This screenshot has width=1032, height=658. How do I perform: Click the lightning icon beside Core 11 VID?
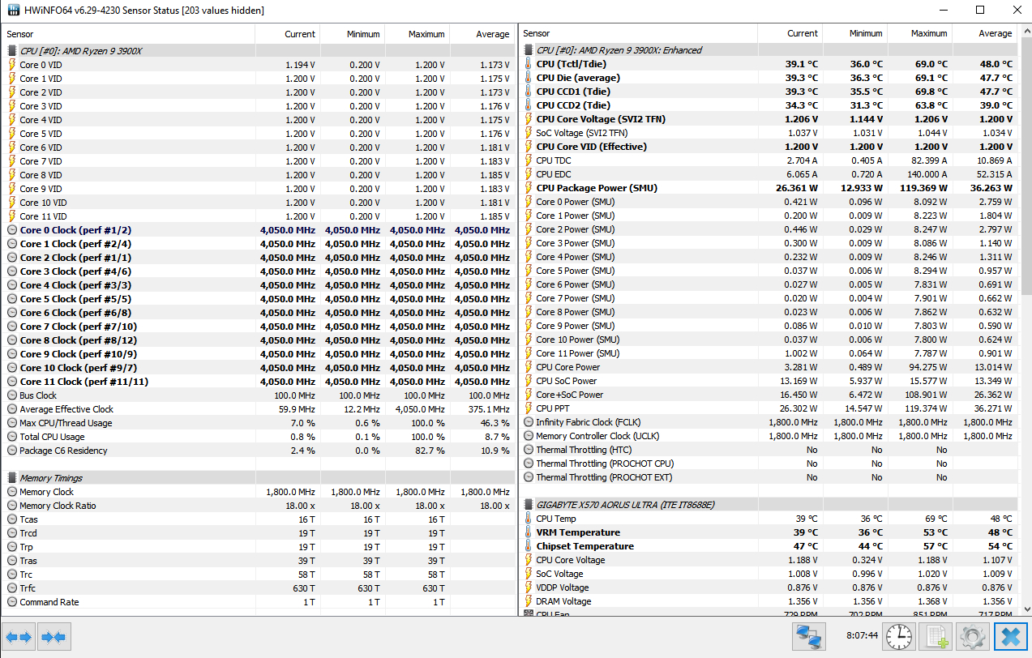12,216
